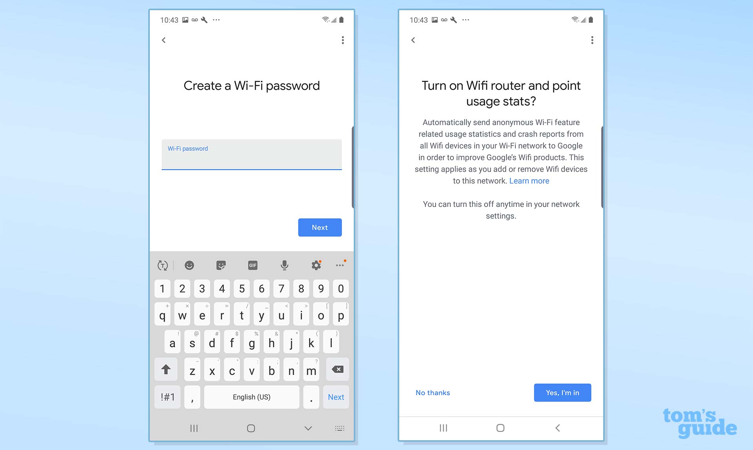Image resolution: width=753 pixels, height=450 pixels.
Task: Tap the shift/caps lock key
Action: click(x=165, y=370)
